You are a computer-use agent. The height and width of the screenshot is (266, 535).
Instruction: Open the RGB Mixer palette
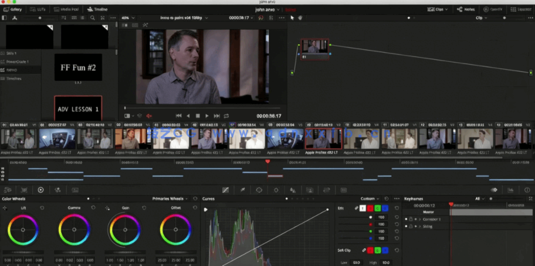coord(57,190)
